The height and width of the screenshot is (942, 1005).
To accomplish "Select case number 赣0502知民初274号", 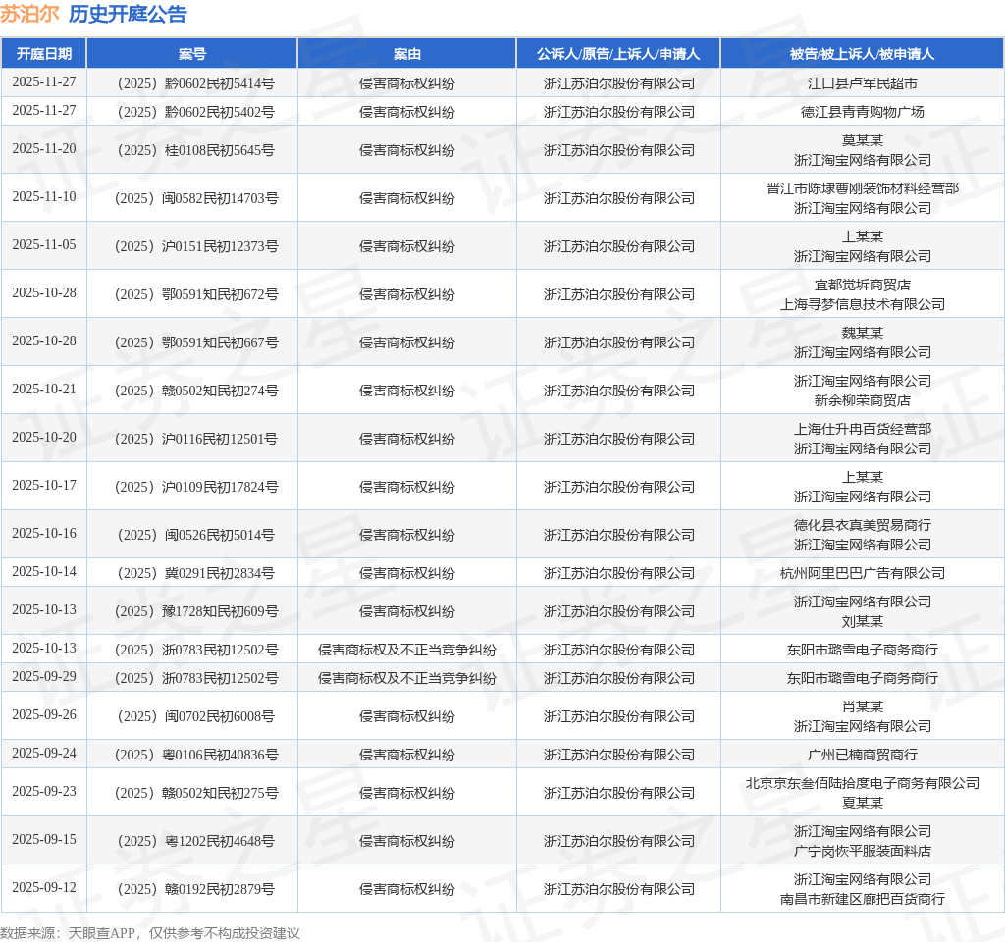I will click(x=196, y=391).
